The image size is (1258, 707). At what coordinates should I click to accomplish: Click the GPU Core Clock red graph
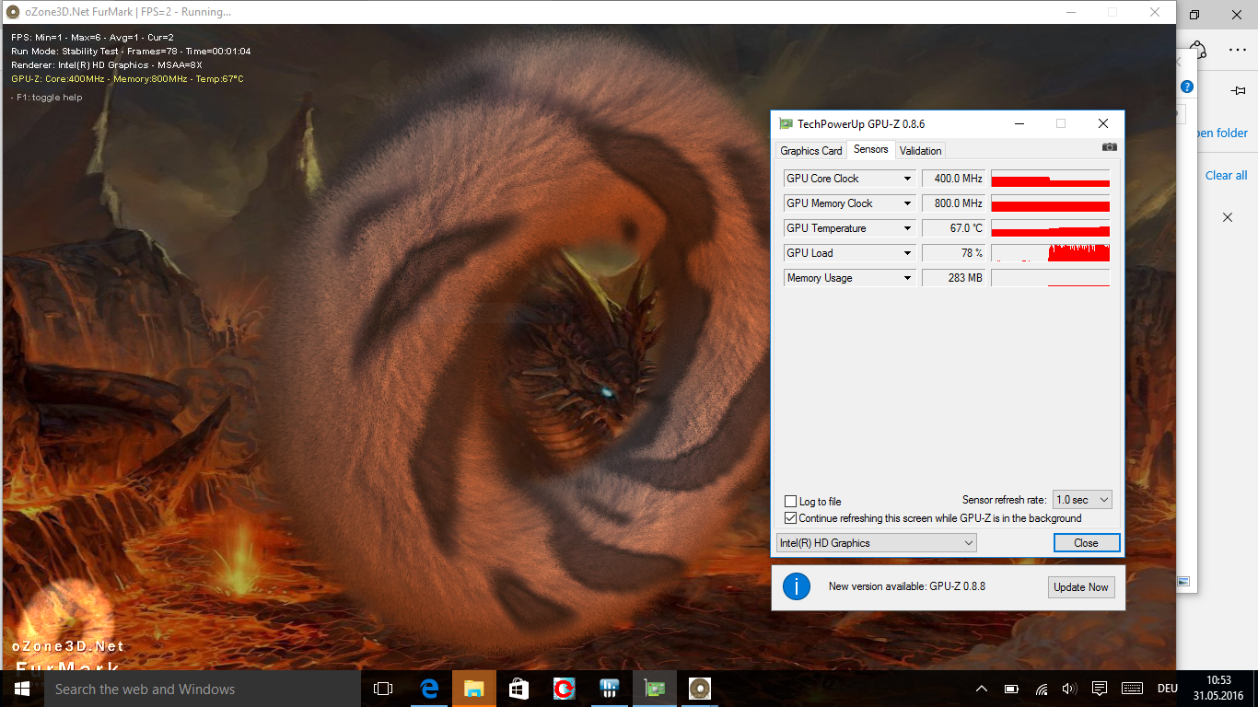(1051, 179)
